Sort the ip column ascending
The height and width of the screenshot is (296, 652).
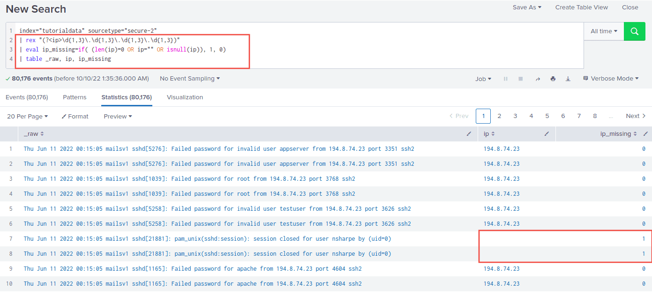pos(494,133)
